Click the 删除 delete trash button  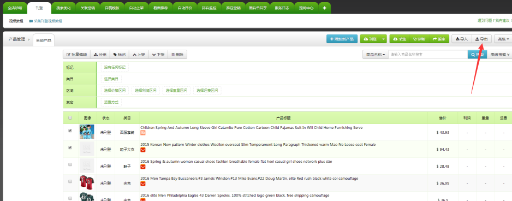[x=177, y=55]
